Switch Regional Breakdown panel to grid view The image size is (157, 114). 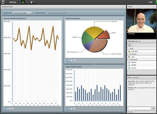(73, 61)
